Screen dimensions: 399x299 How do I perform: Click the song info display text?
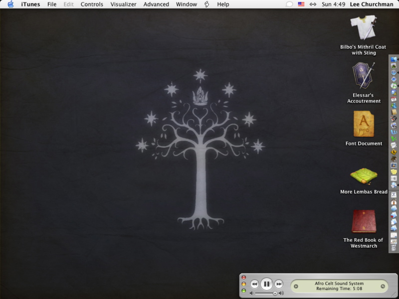coord(339,286)
